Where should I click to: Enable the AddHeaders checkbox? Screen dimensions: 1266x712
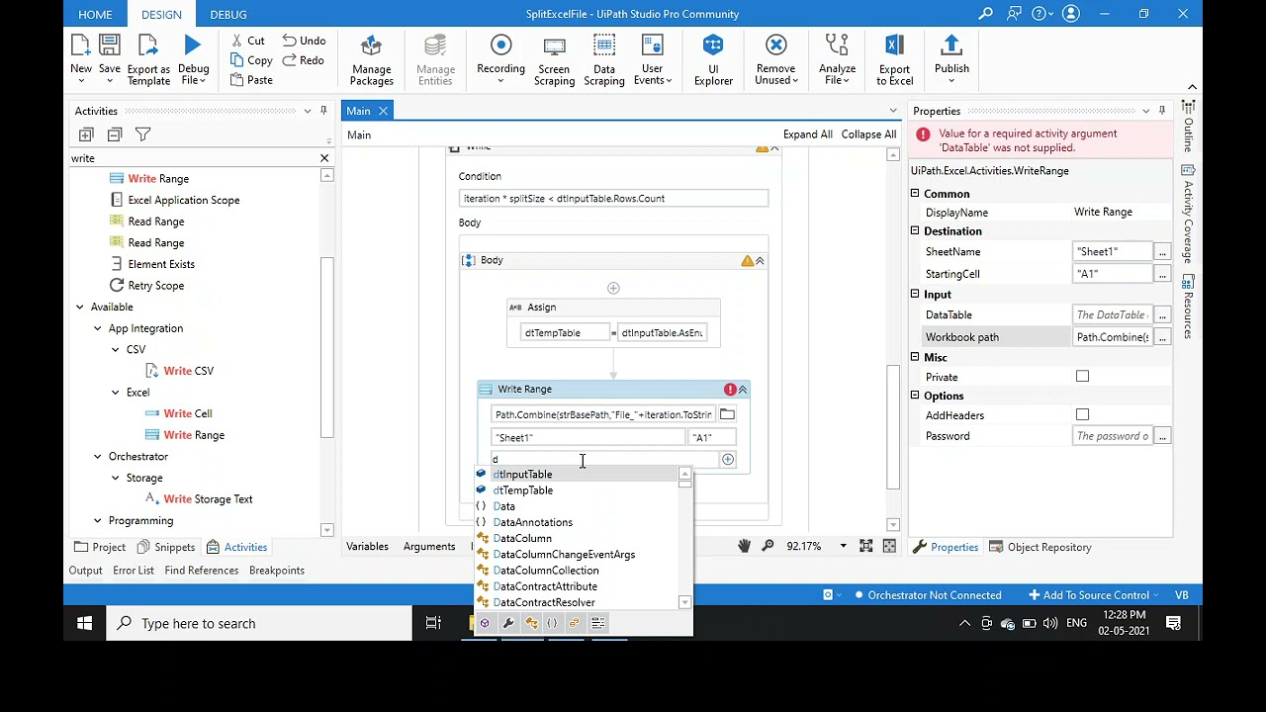1082,415
